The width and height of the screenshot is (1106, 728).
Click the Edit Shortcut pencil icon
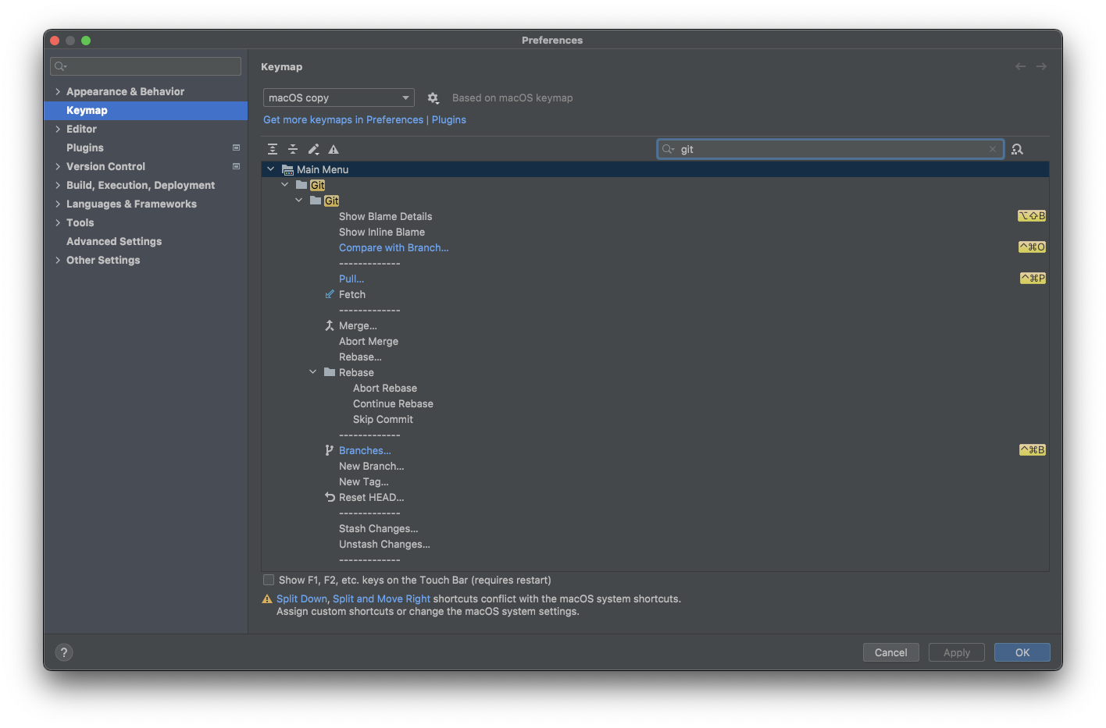[313, 149]
